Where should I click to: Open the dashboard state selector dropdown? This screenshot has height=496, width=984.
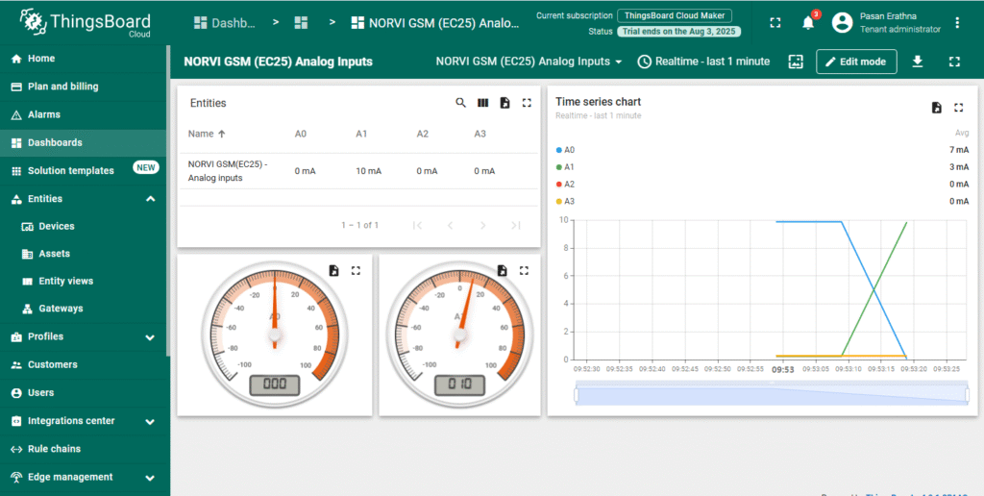coord(529,62)
